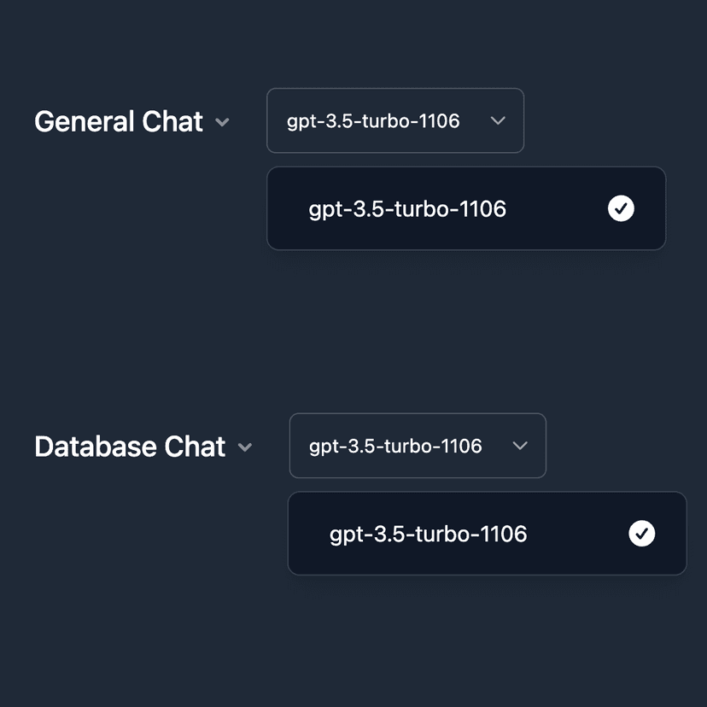This screenshot has width=707, height=707.
Task: Click the Database Chat heading text
Action: click(130, 447)
